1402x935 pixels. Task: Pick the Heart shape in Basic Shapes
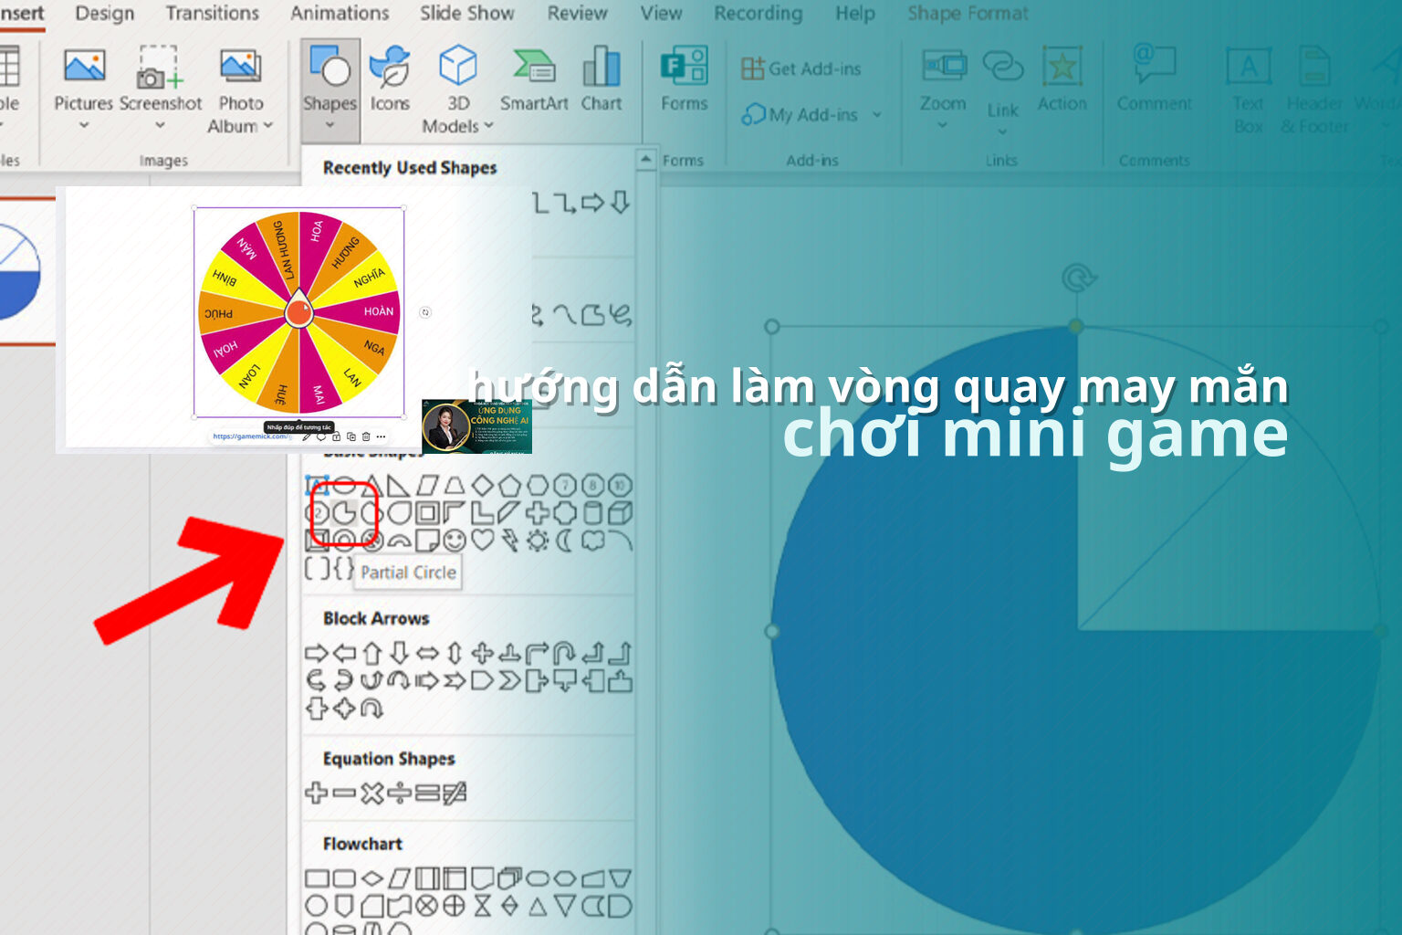[482, 541]
